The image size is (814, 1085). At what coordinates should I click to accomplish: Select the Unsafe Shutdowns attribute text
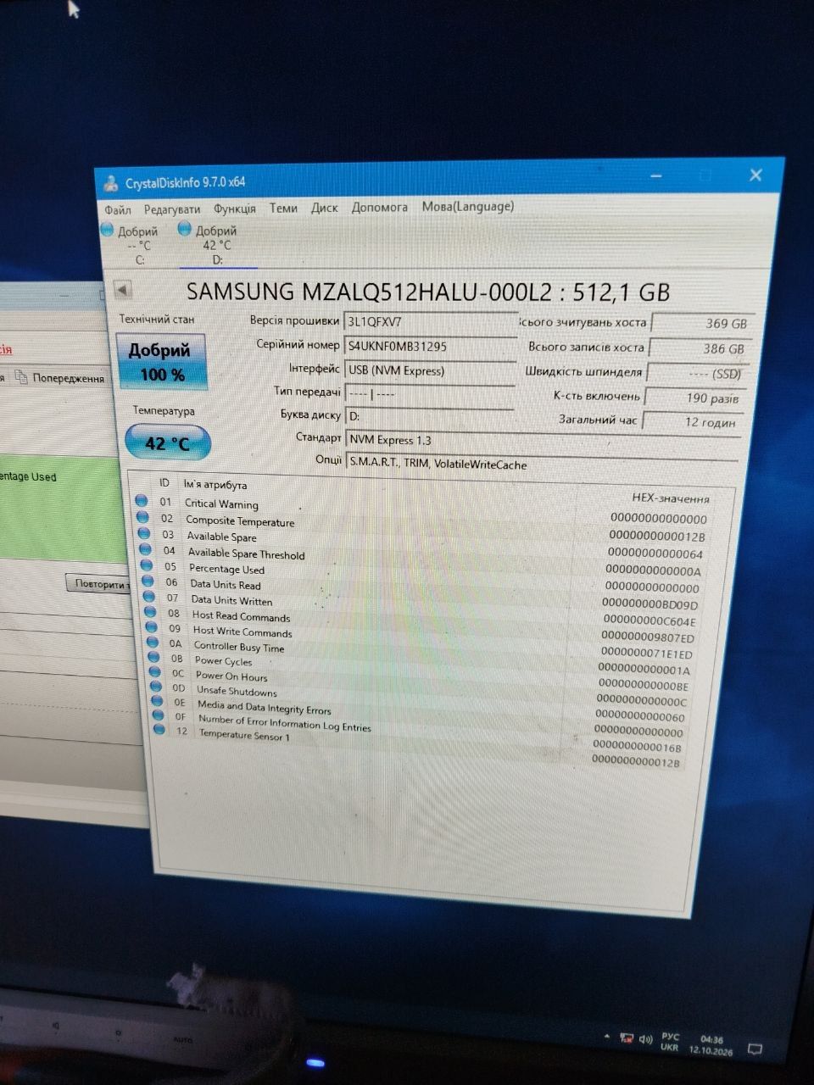[237, 691]
